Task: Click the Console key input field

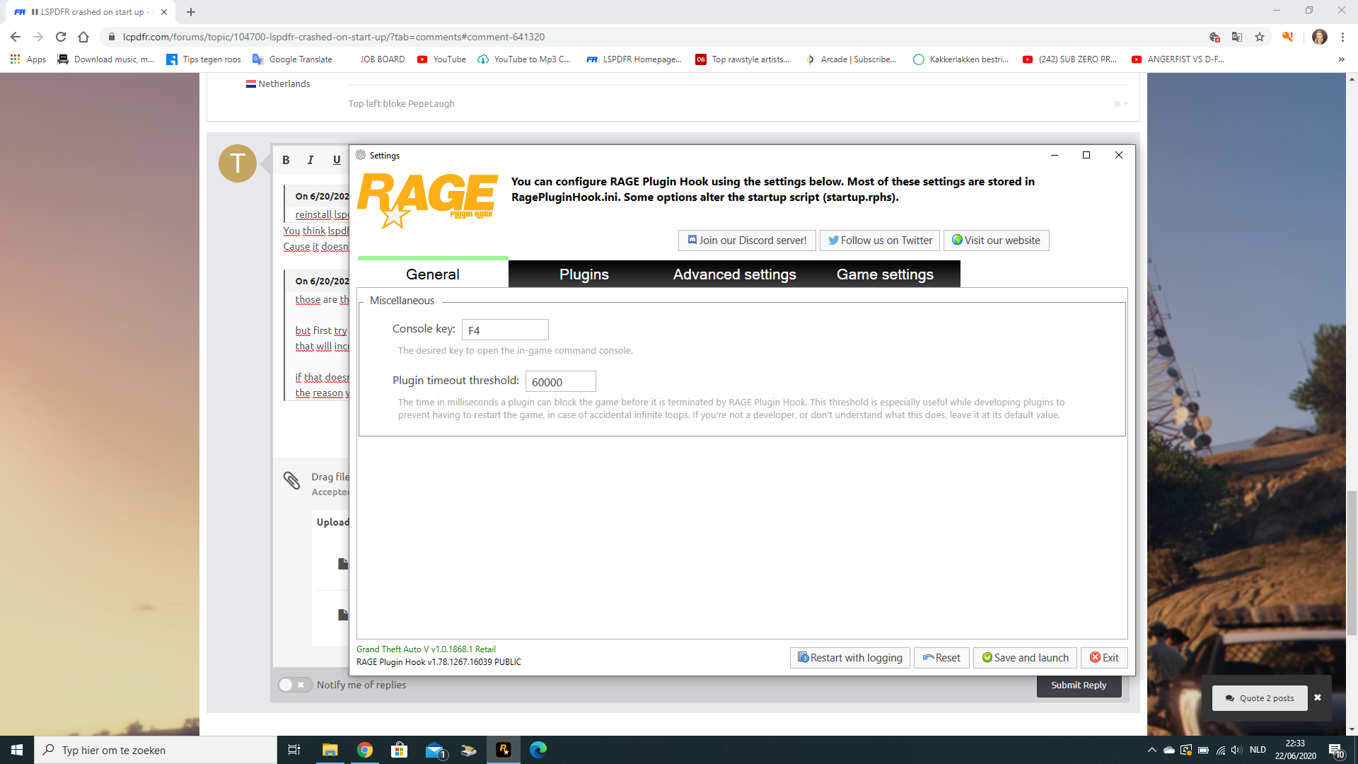Action: (x=505, y=330)
